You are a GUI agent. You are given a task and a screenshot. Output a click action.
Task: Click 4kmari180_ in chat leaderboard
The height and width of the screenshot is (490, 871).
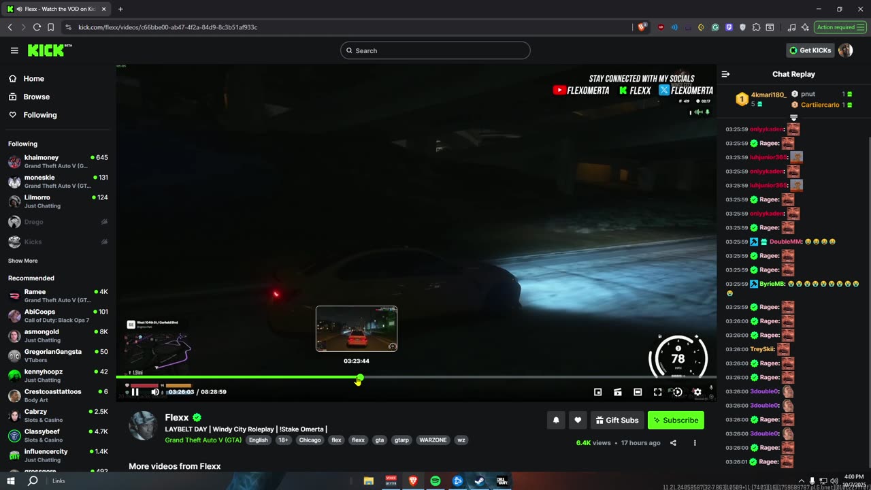click(x=768, y=95)
